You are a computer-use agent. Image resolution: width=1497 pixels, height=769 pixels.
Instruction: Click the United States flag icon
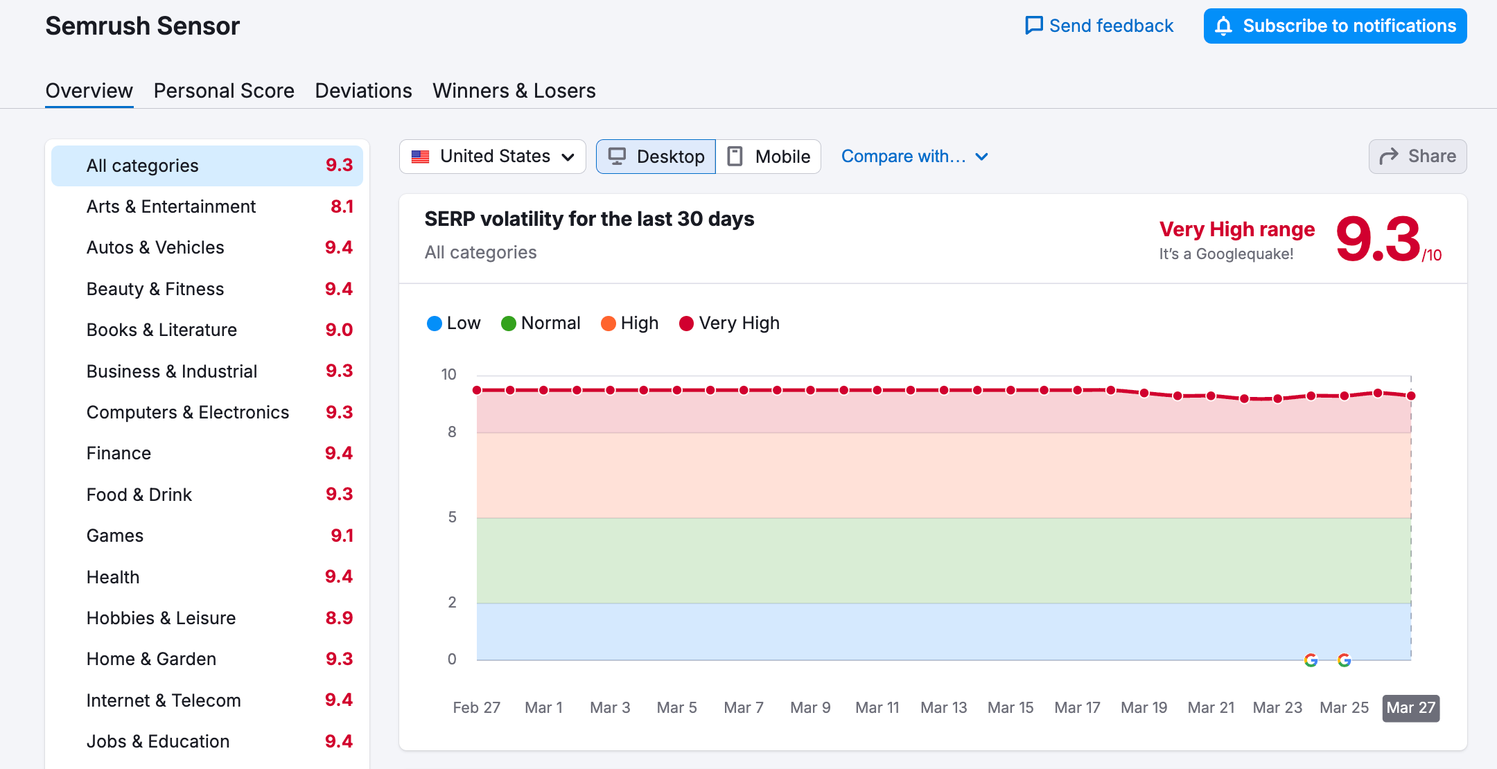421,157
